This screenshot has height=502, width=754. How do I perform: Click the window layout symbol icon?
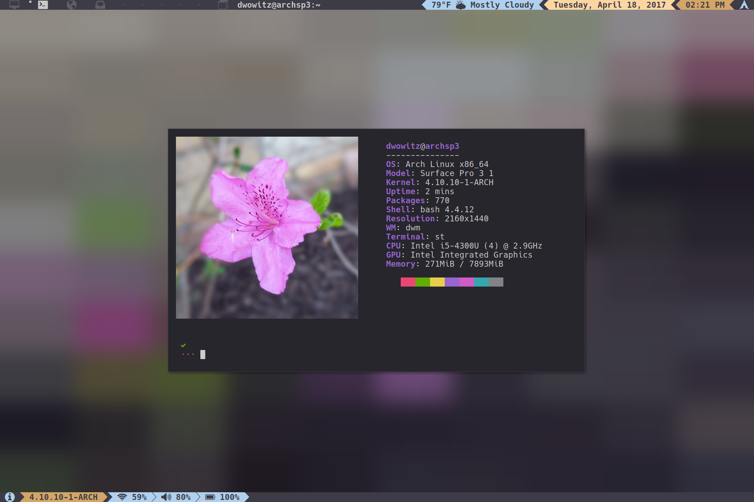223,5
